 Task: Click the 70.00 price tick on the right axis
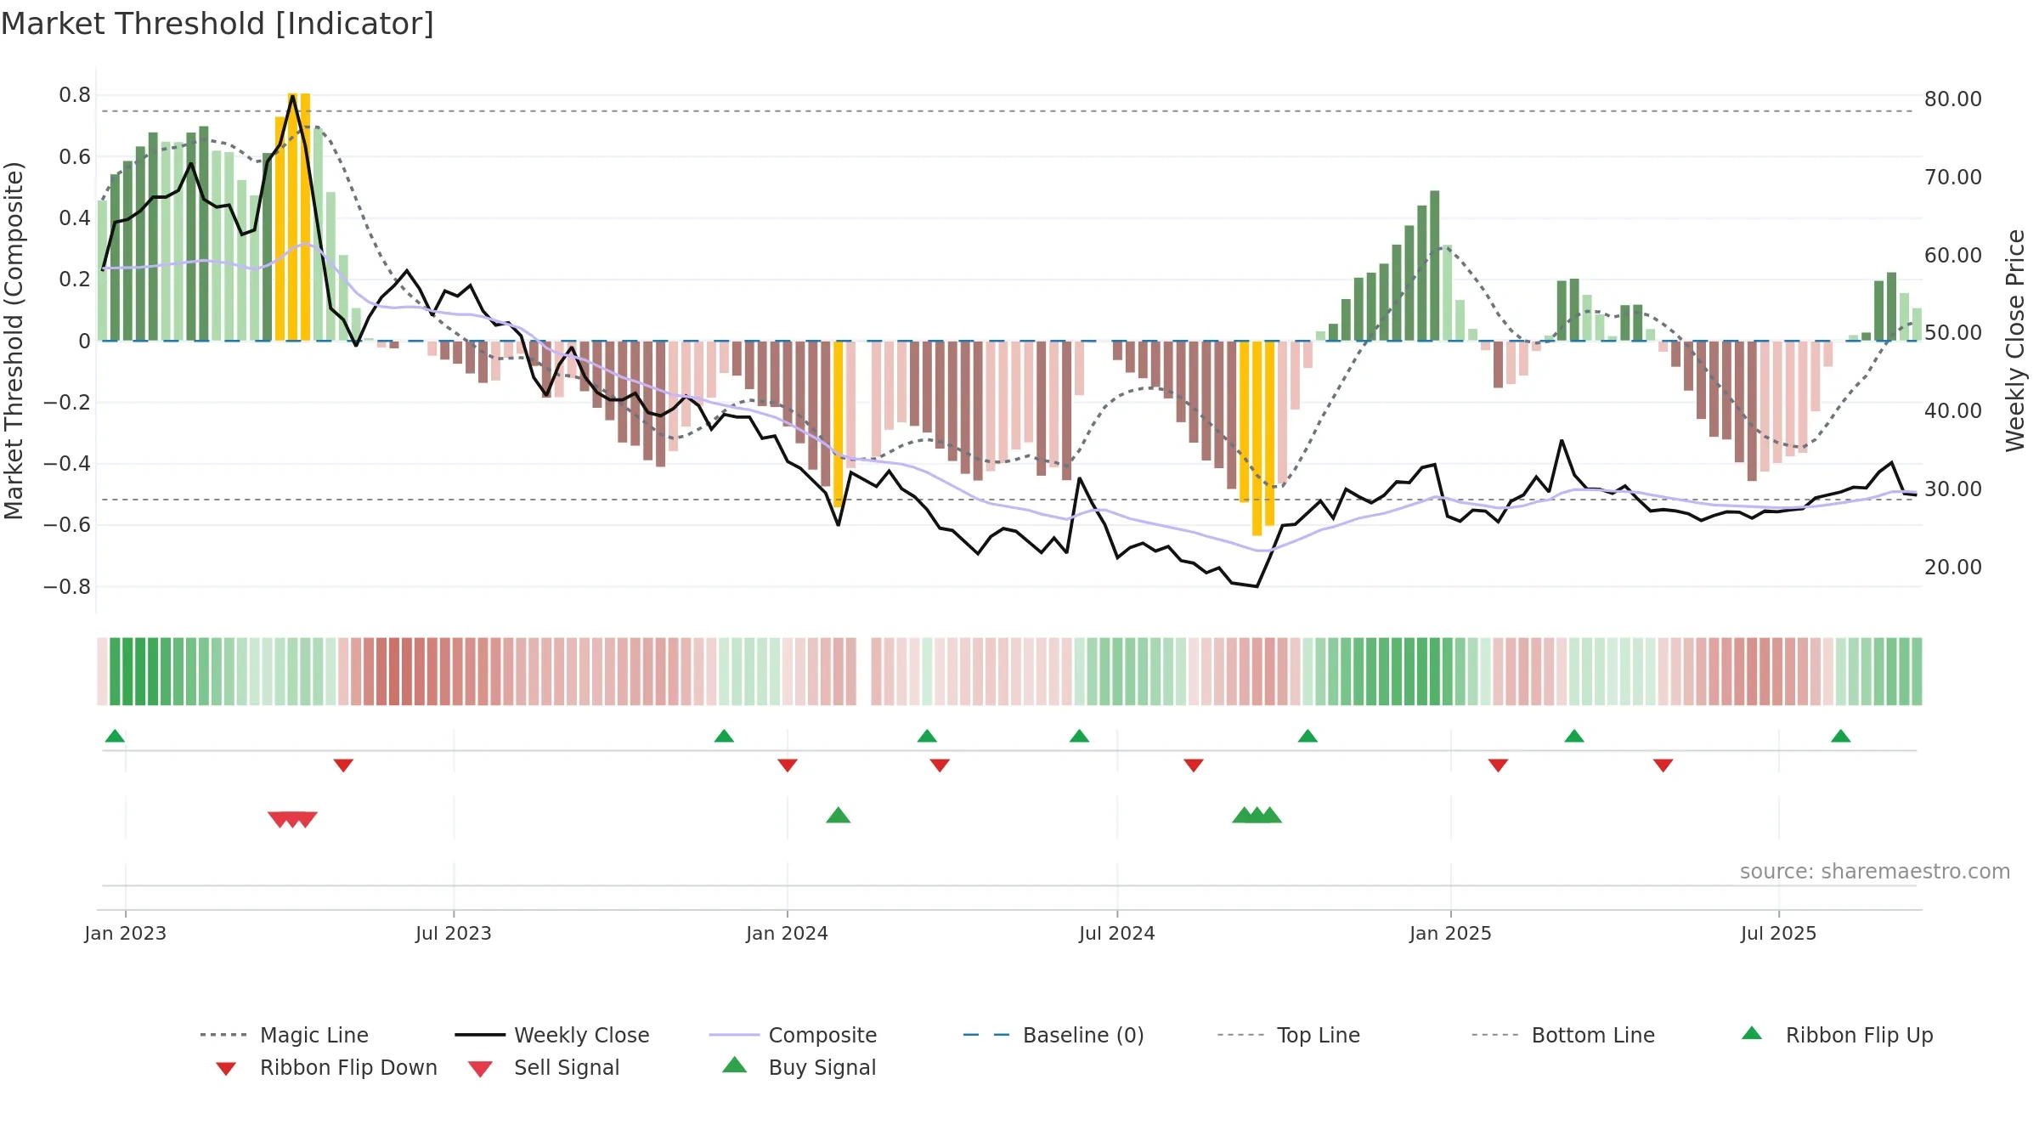[x=1953, y=178]
